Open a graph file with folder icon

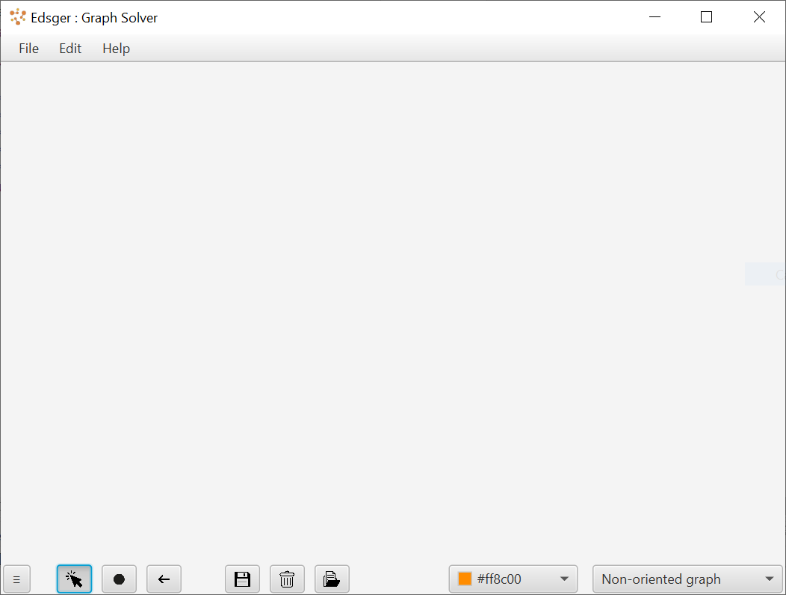332,579
